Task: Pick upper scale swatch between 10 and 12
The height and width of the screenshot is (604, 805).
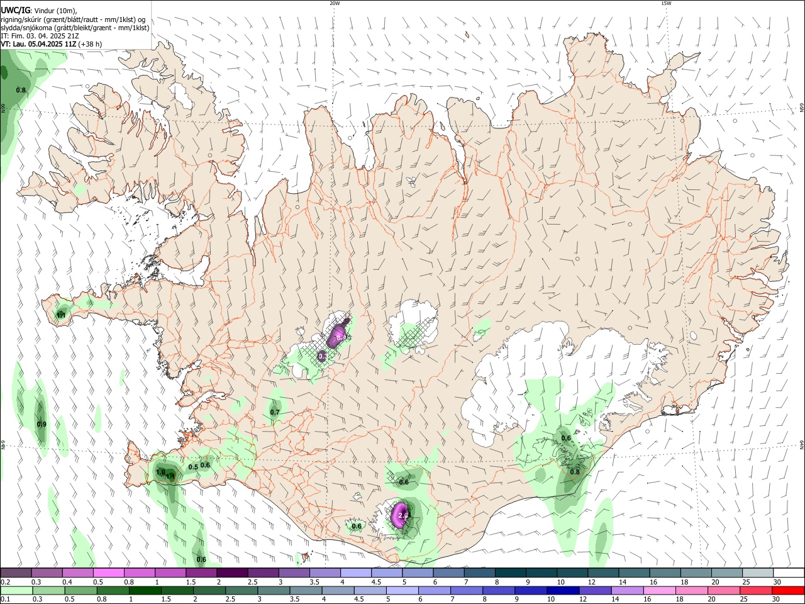Action: tap(572, 573)
